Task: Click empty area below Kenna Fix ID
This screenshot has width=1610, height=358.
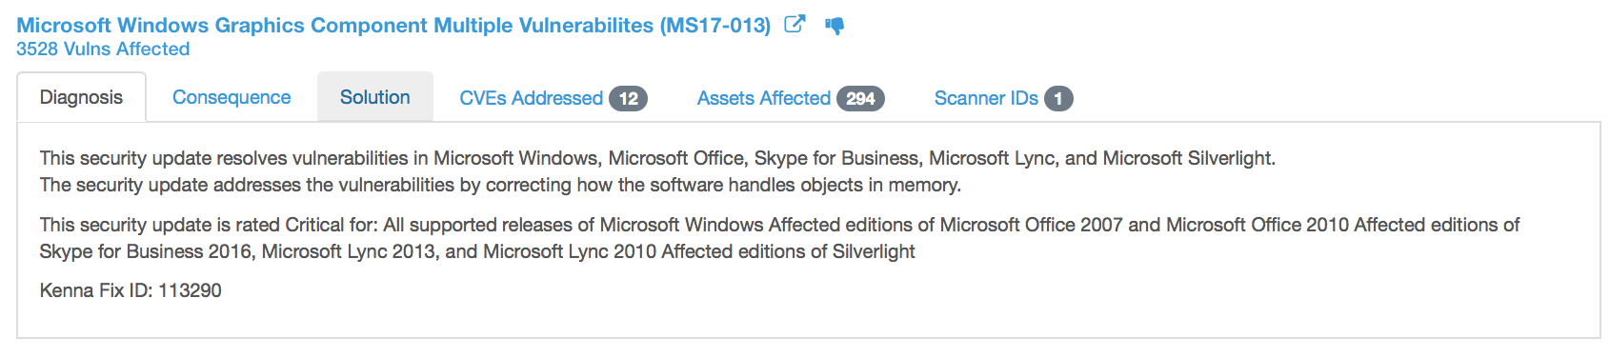Action: (x=808, y=320)
